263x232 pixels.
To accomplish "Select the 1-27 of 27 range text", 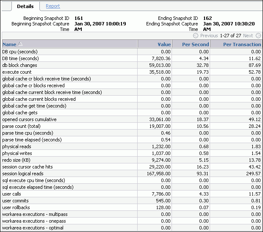I will 230,36.
